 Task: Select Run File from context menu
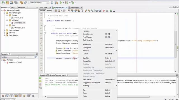[98, 58]
